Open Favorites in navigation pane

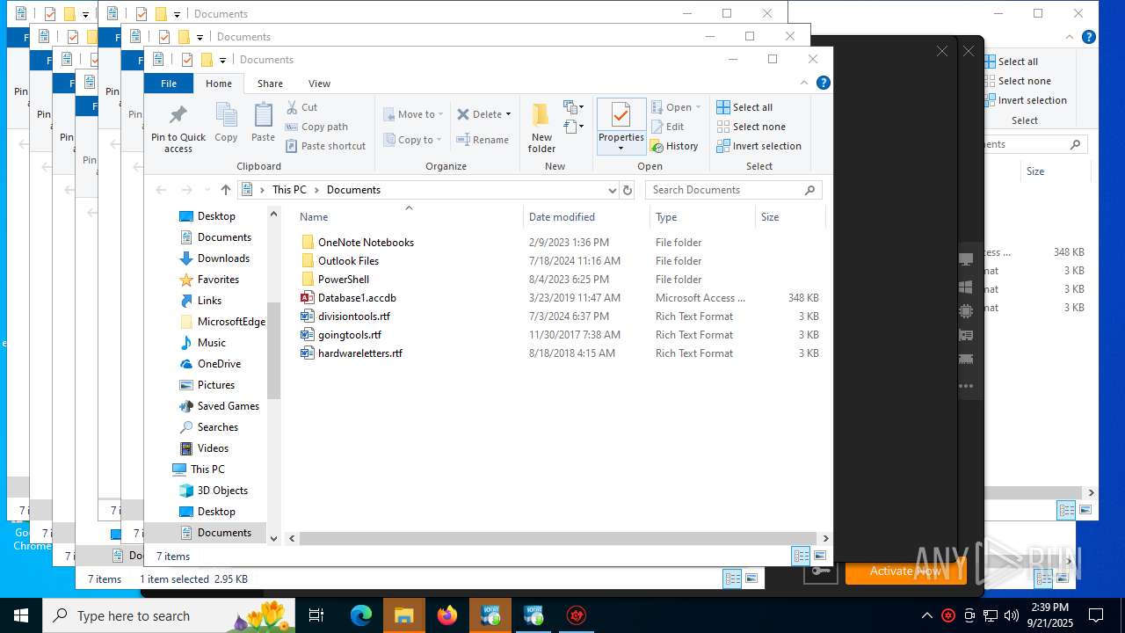click(218, 280)
